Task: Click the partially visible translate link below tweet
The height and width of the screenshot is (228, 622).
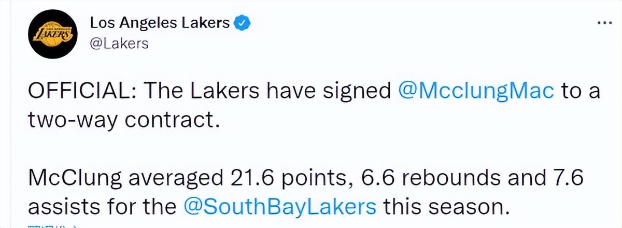Action: (52, 226)
